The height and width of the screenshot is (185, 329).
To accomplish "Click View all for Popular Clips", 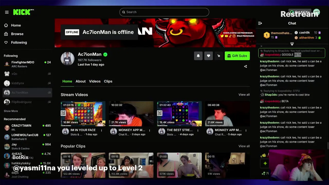I will click(x=244, y=146).
